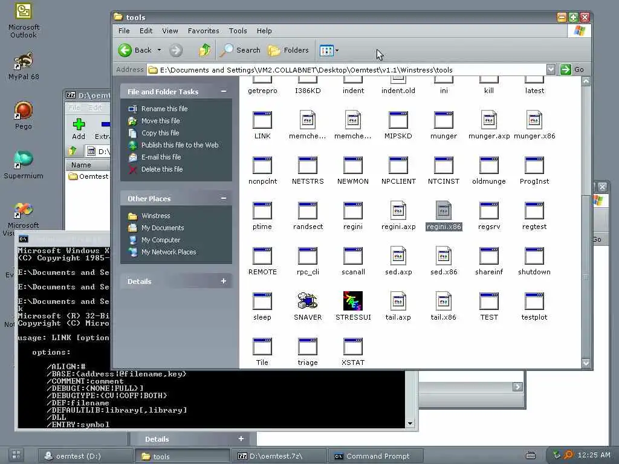Open the Favorites menu

(203, 31)
